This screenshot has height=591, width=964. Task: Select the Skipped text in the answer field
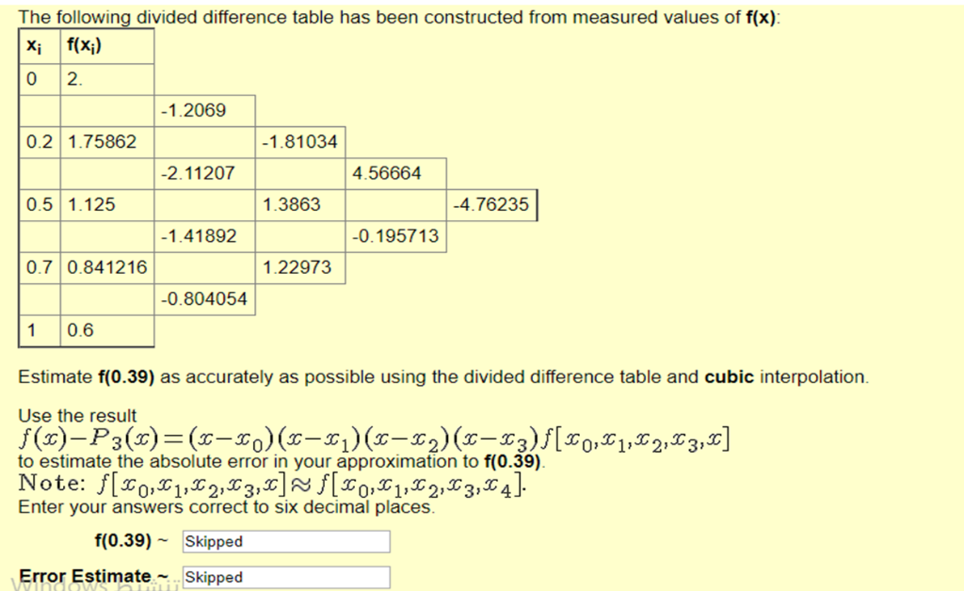[215, 541]
